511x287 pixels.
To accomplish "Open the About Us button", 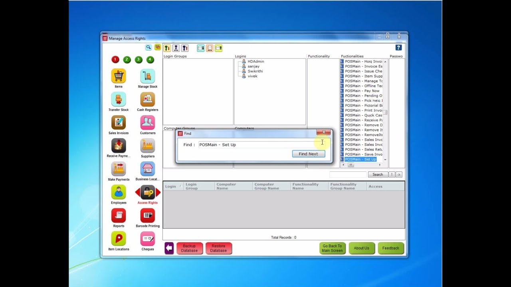I will pos(361,248).
